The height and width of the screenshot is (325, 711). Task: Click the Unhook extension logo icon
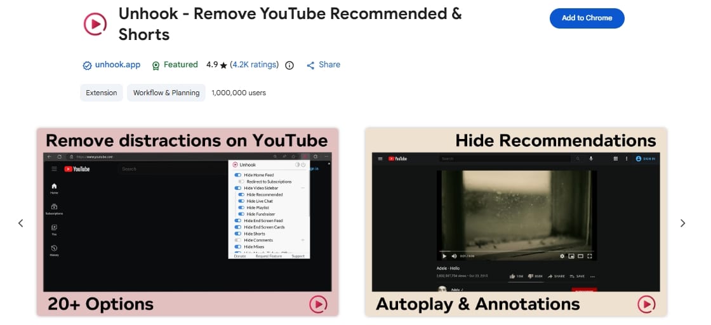[95, 24]
